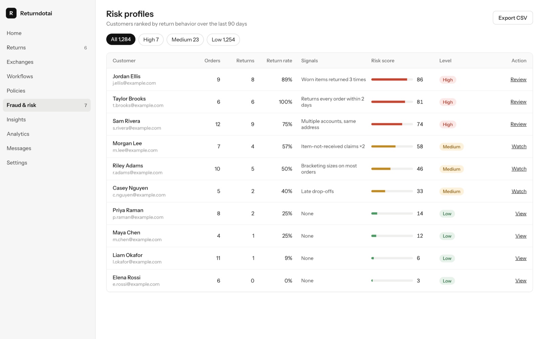This screenshot has width=542, height=339.
Task: Click Review for Sam Rivera
Action: click(518, 124)
